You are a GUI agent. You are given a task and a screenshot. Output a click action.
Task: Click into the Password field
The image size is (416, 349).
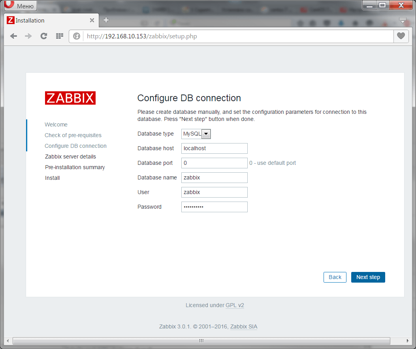pos(214,207)
